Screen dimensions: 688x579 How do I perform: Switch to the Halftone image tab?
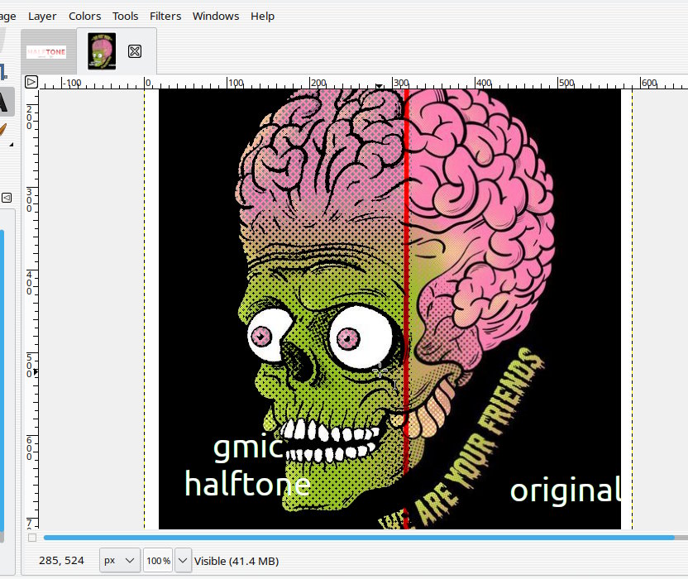[46, 51]
